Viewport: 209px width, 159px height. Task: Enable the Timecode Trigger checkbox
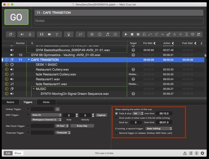point(28,132)
